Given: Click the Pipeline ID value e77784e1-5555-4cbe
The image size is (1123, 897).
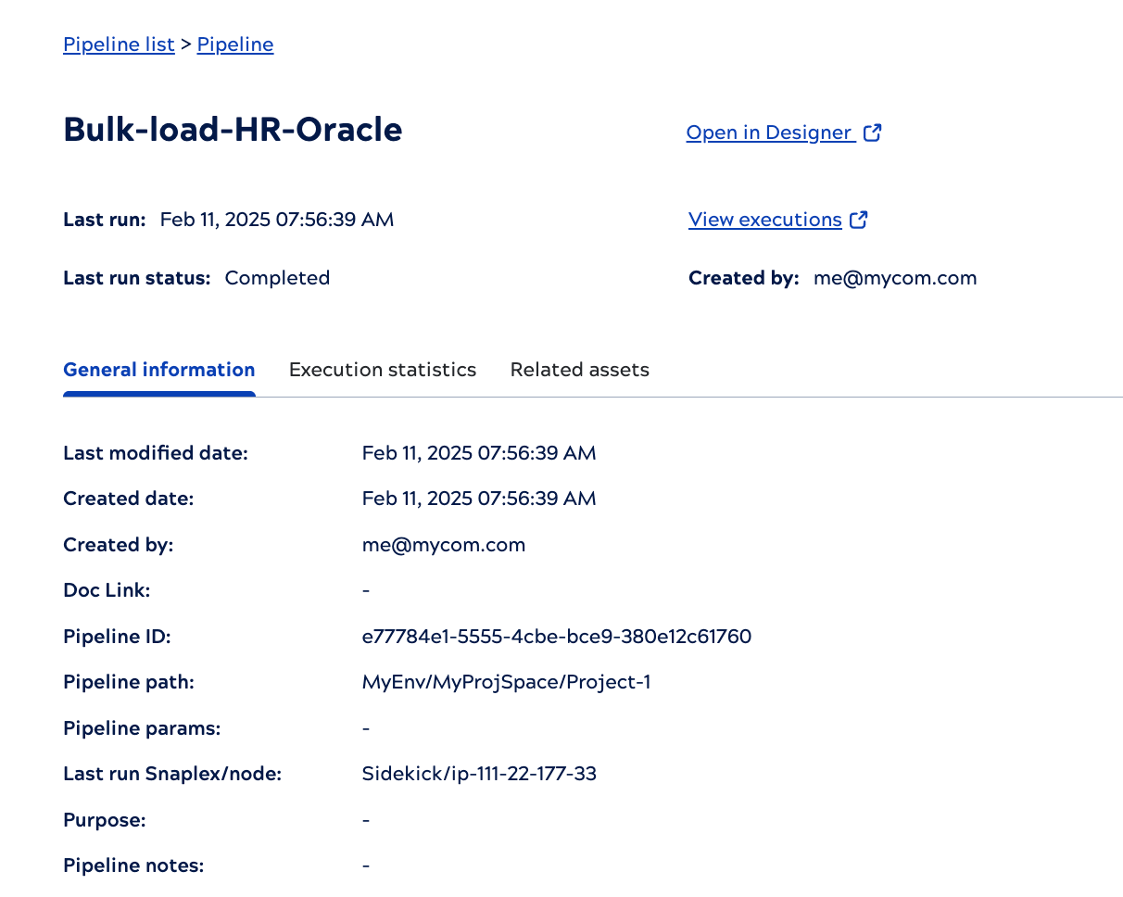Looking at the screenshot, I should [556, 637].
